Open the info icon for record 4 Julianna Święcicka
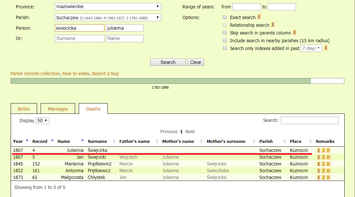The height and width of the screenshot is (197, 355). tap(319, 150)
